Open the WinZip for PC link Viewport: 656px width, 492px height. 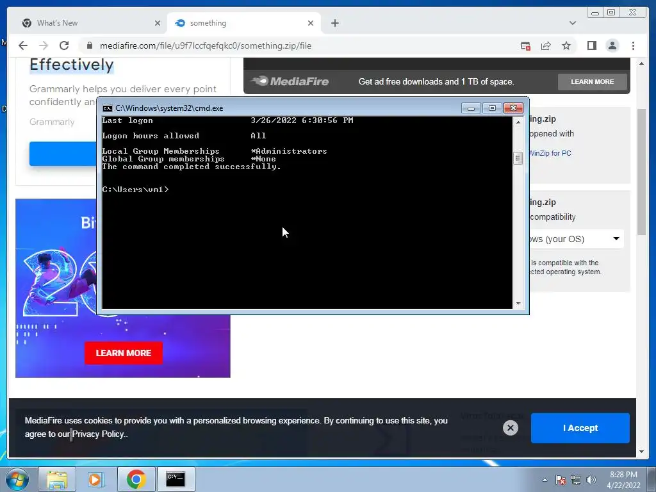coord(550,153)
